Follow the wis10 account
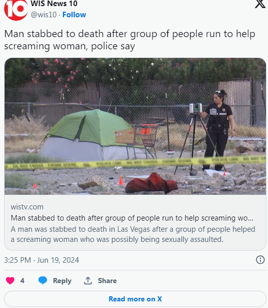The image size is (268, 308). coord(74,15)
